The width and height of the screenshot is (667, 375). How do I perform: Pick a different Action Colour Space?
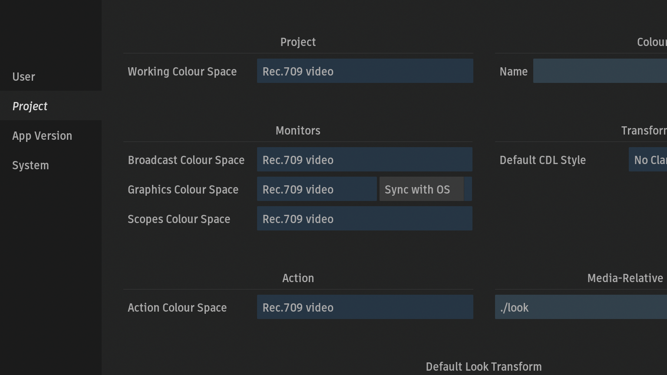coord(365,307)
